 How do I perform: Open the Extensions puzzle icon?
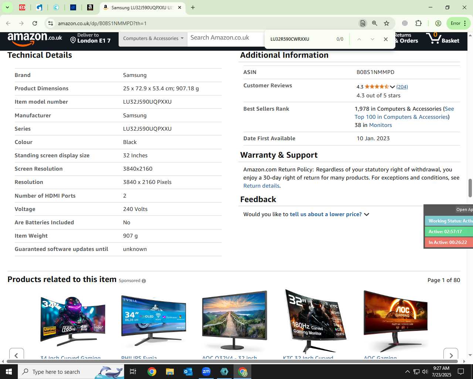coord(419,23)
